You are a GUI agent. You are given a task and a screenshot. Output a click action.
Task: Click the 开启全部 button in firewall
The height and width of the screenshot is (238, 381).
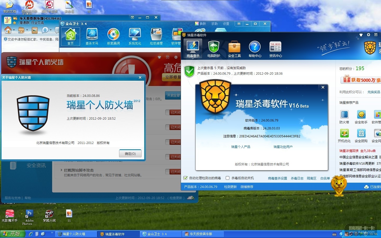click(x=173, y=95)
